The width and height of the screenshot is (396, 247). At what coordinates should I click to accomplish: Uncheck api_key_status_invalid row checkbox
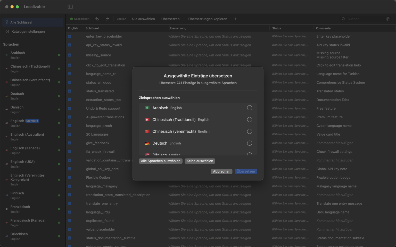coord(70,45)
